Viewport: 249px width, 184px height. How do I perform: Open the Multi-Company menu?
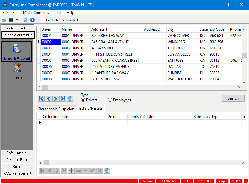36,13
